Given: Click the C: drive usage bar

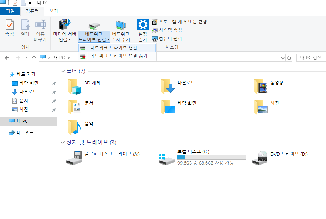Looking at the screenshot, I should pos(211,158).
